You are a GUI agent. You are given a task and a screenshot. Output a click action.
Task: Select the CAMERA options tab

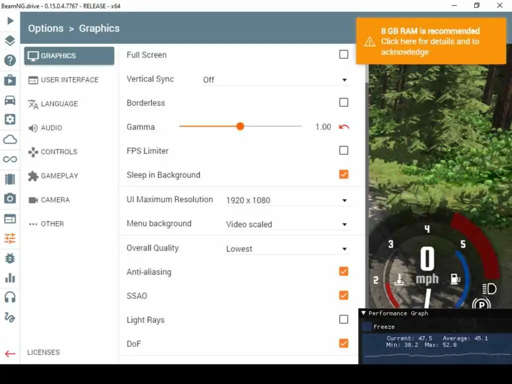(69, 200)
